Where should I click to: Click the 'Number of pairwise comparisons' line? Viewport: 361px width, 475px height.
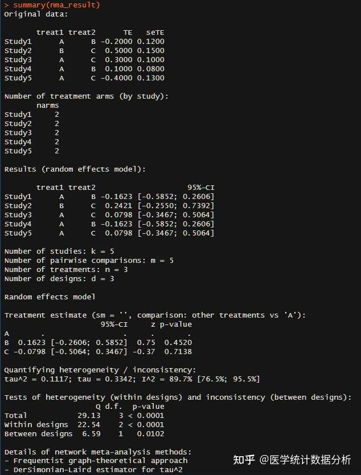click(89, 261)
